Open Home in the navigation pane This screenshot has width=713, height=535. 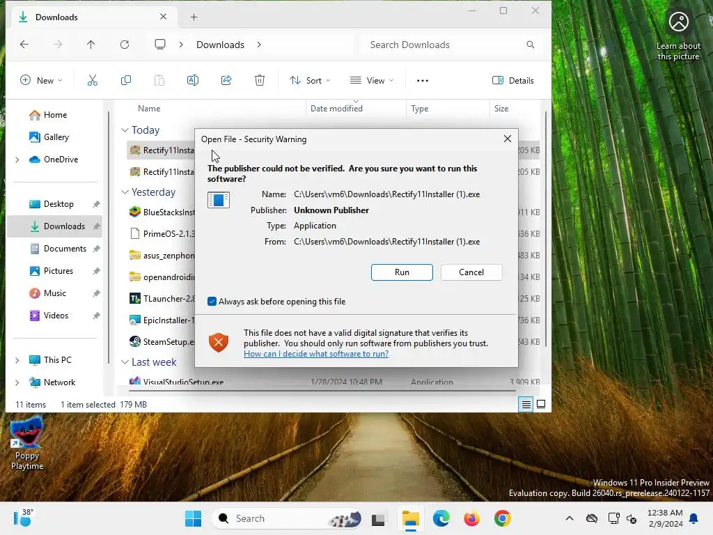click(55, 115)
